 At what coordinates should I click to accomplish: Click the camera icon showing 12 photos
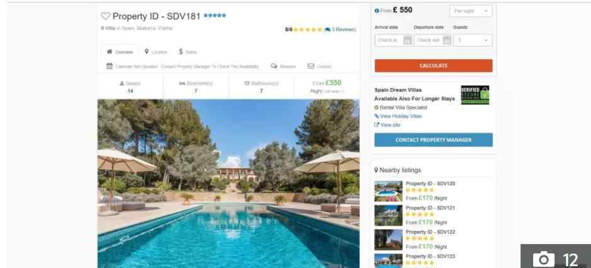coord(543,259)
